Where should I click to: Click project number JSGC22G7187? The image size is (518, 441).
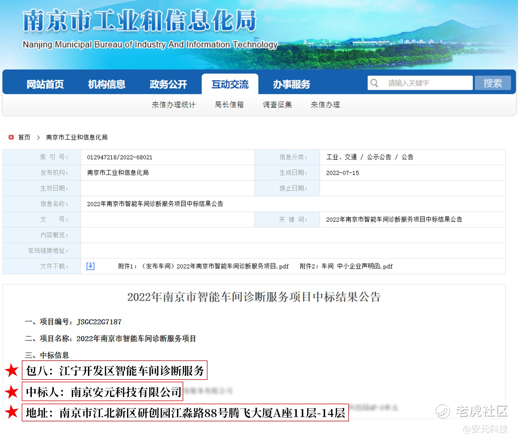99,322
